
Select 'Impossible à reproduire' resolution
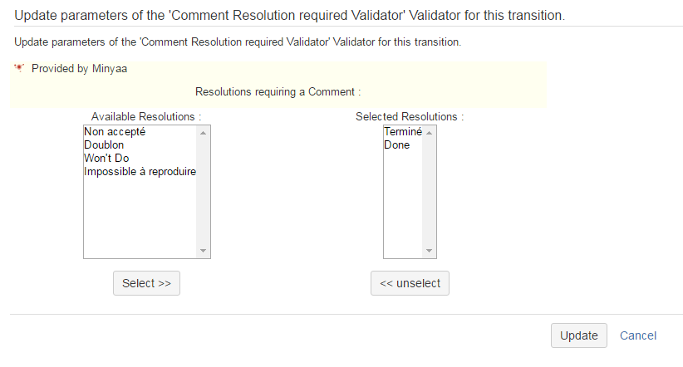click(140, 172)
